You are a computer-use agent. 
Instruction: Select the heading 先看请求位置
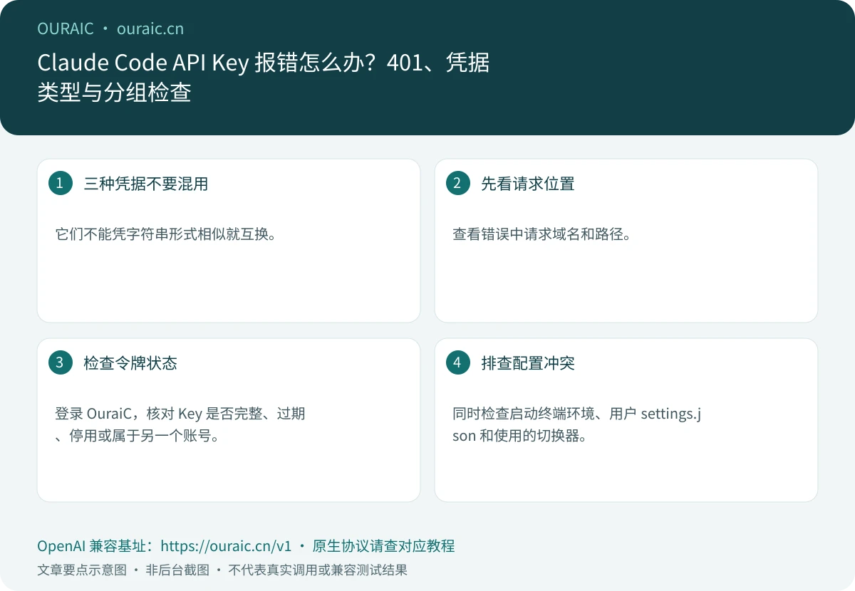click(x=528, y=184)
